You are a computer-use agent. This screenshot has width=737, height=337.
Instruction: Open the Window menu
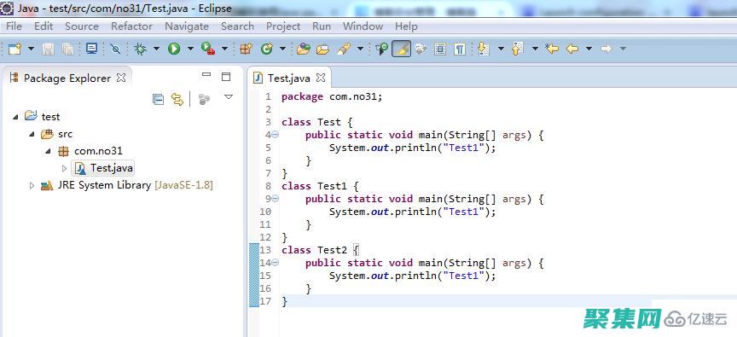point(363,26)
